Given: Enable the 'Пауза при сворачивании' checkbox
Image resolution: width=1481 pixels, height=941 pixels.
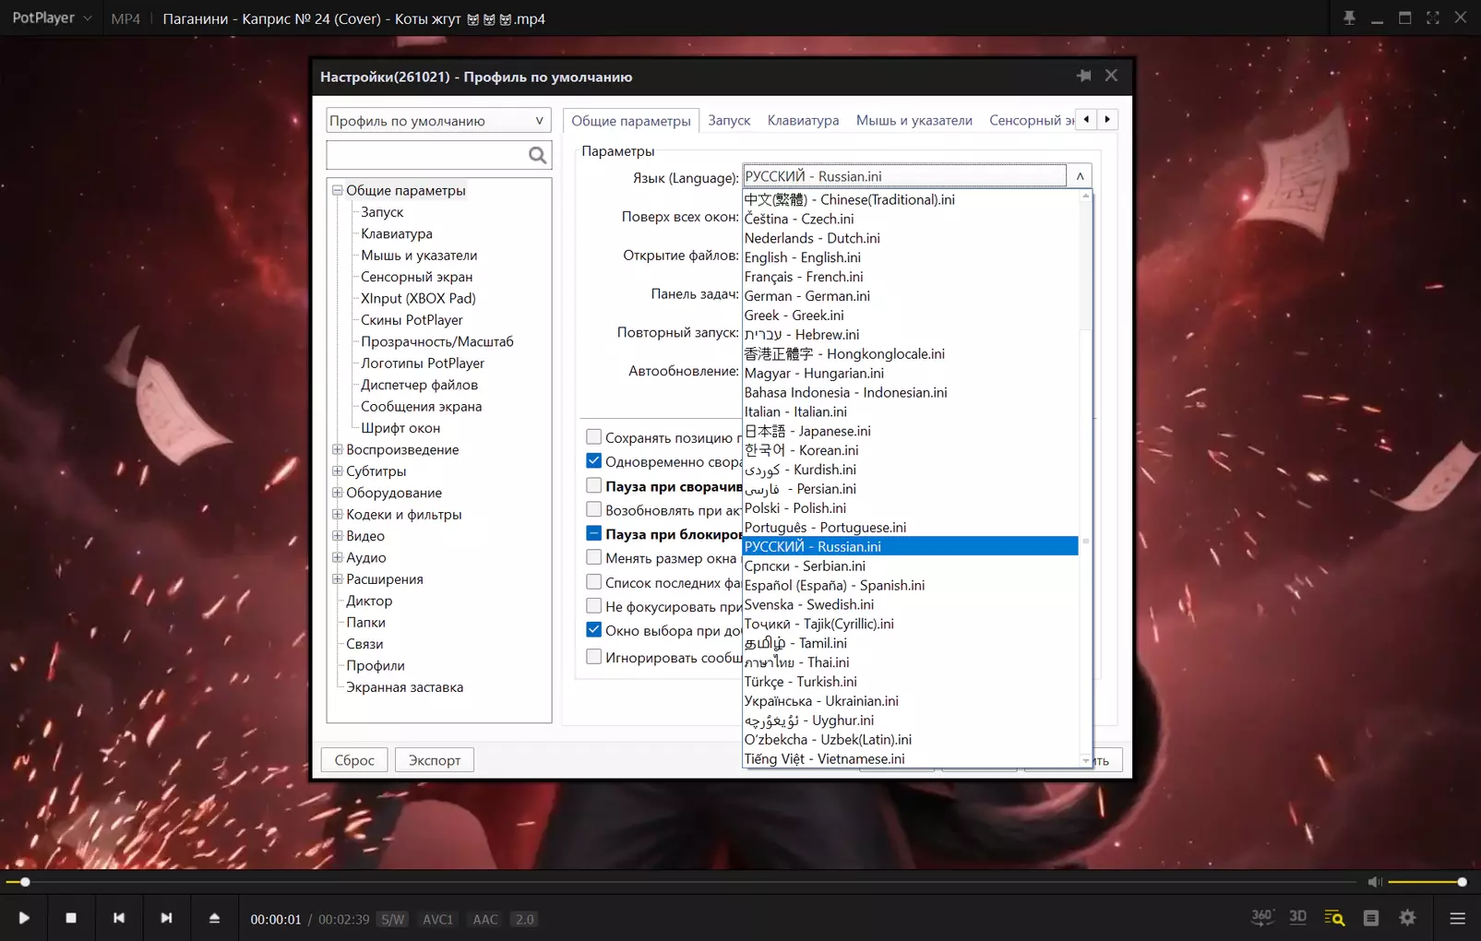Looking at the screenshot, I should [x=594, y=485].
